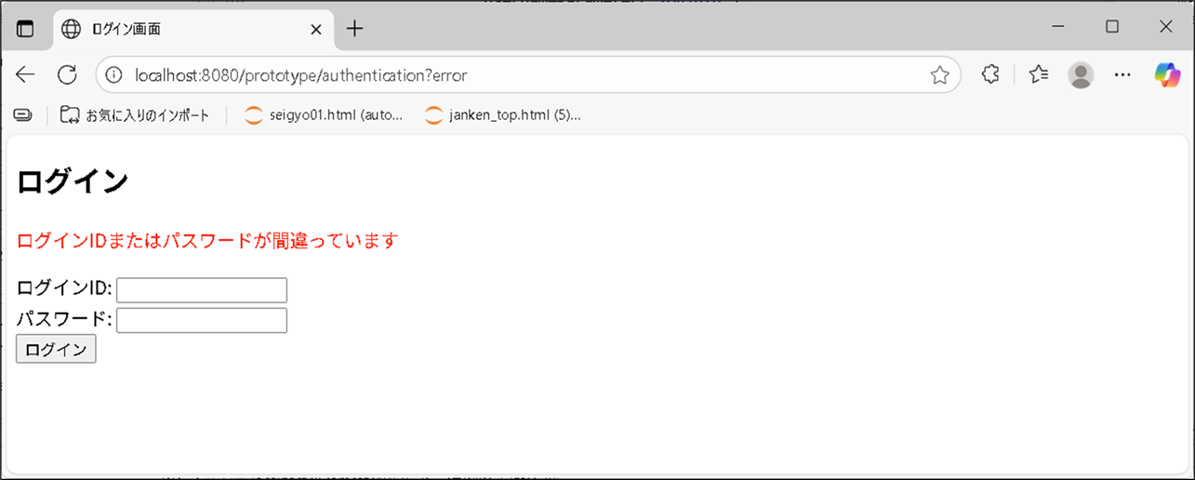Viewport: 1195px width, 480px height.
Task: Close the browser window
Action: coord(1165,27)
